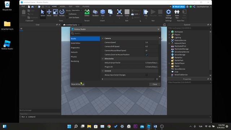Click the new file icon in quick access bar
Screen dimensions: 231x130
(29, 6)
